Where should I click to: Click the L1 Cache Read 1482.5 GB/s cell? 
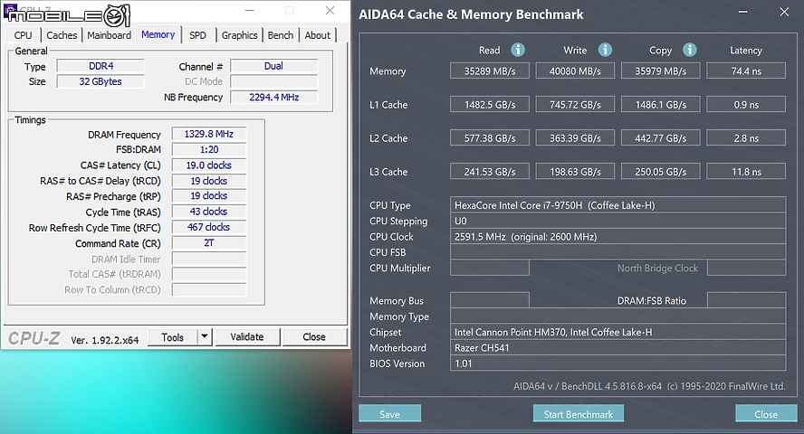[x=490, y=104]
